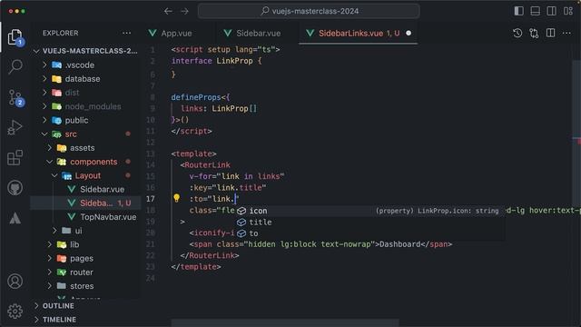
Task: Click the Dashboard text on line 21
Action: click(399, 244)
